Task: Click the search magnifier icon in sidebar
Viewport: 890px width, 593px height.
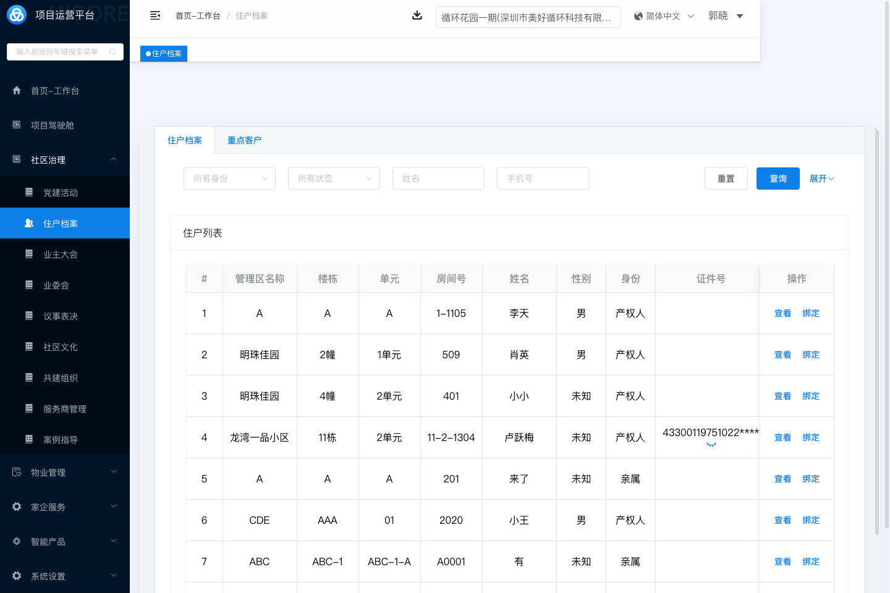Action: pyautogui.click(x=112, y=52)
